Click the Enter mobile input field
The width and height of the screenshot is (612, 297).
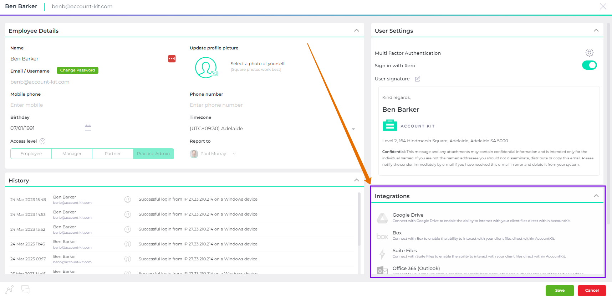coord(93,105)
